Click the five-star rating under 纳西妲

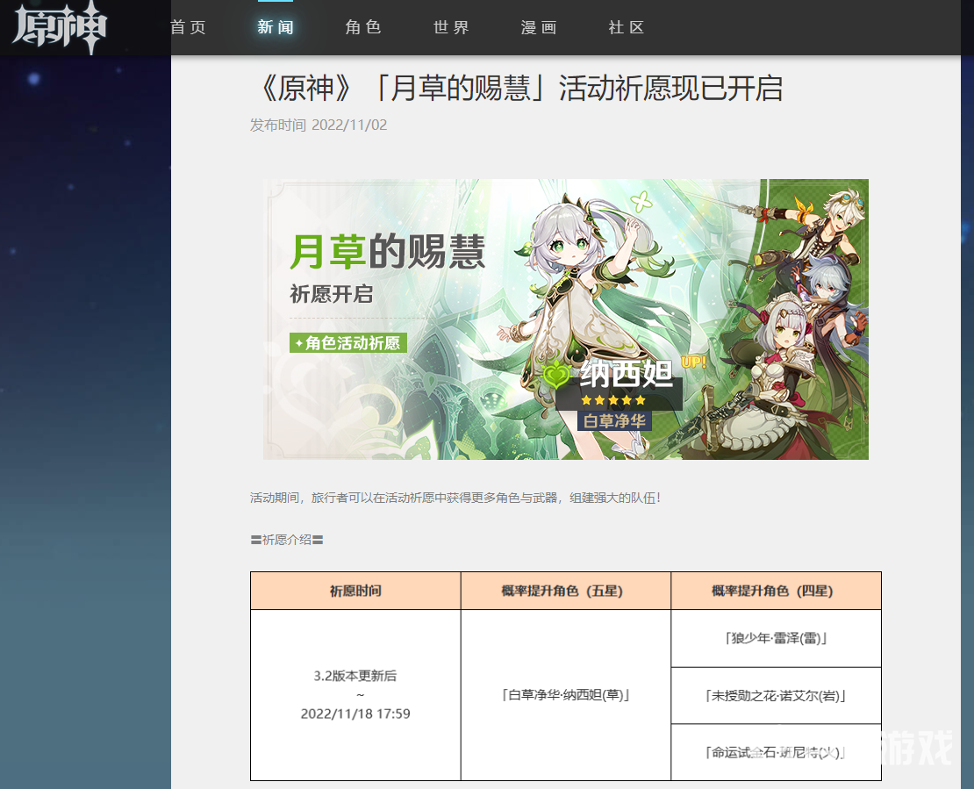[x=613, y=400]
